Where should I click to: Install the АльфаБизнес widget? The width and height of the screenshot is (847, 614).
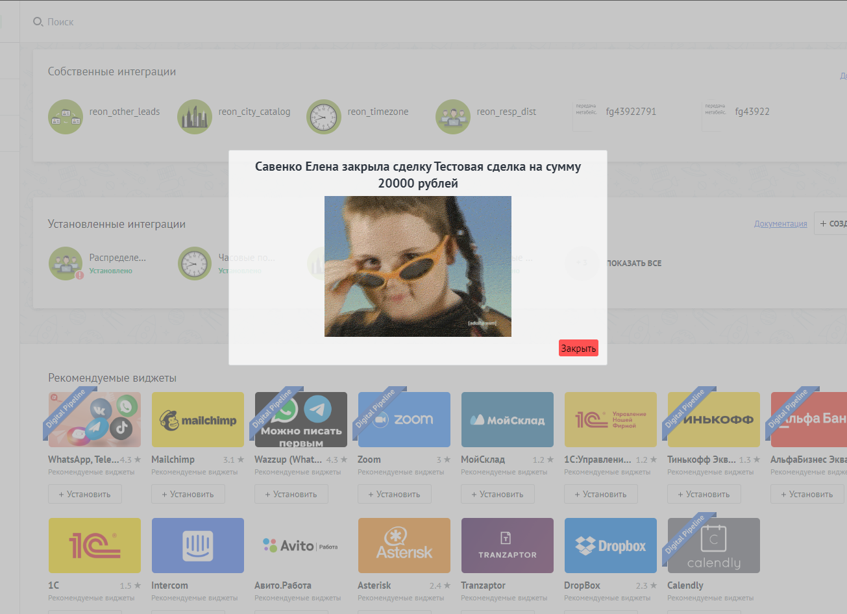[807, 494]
